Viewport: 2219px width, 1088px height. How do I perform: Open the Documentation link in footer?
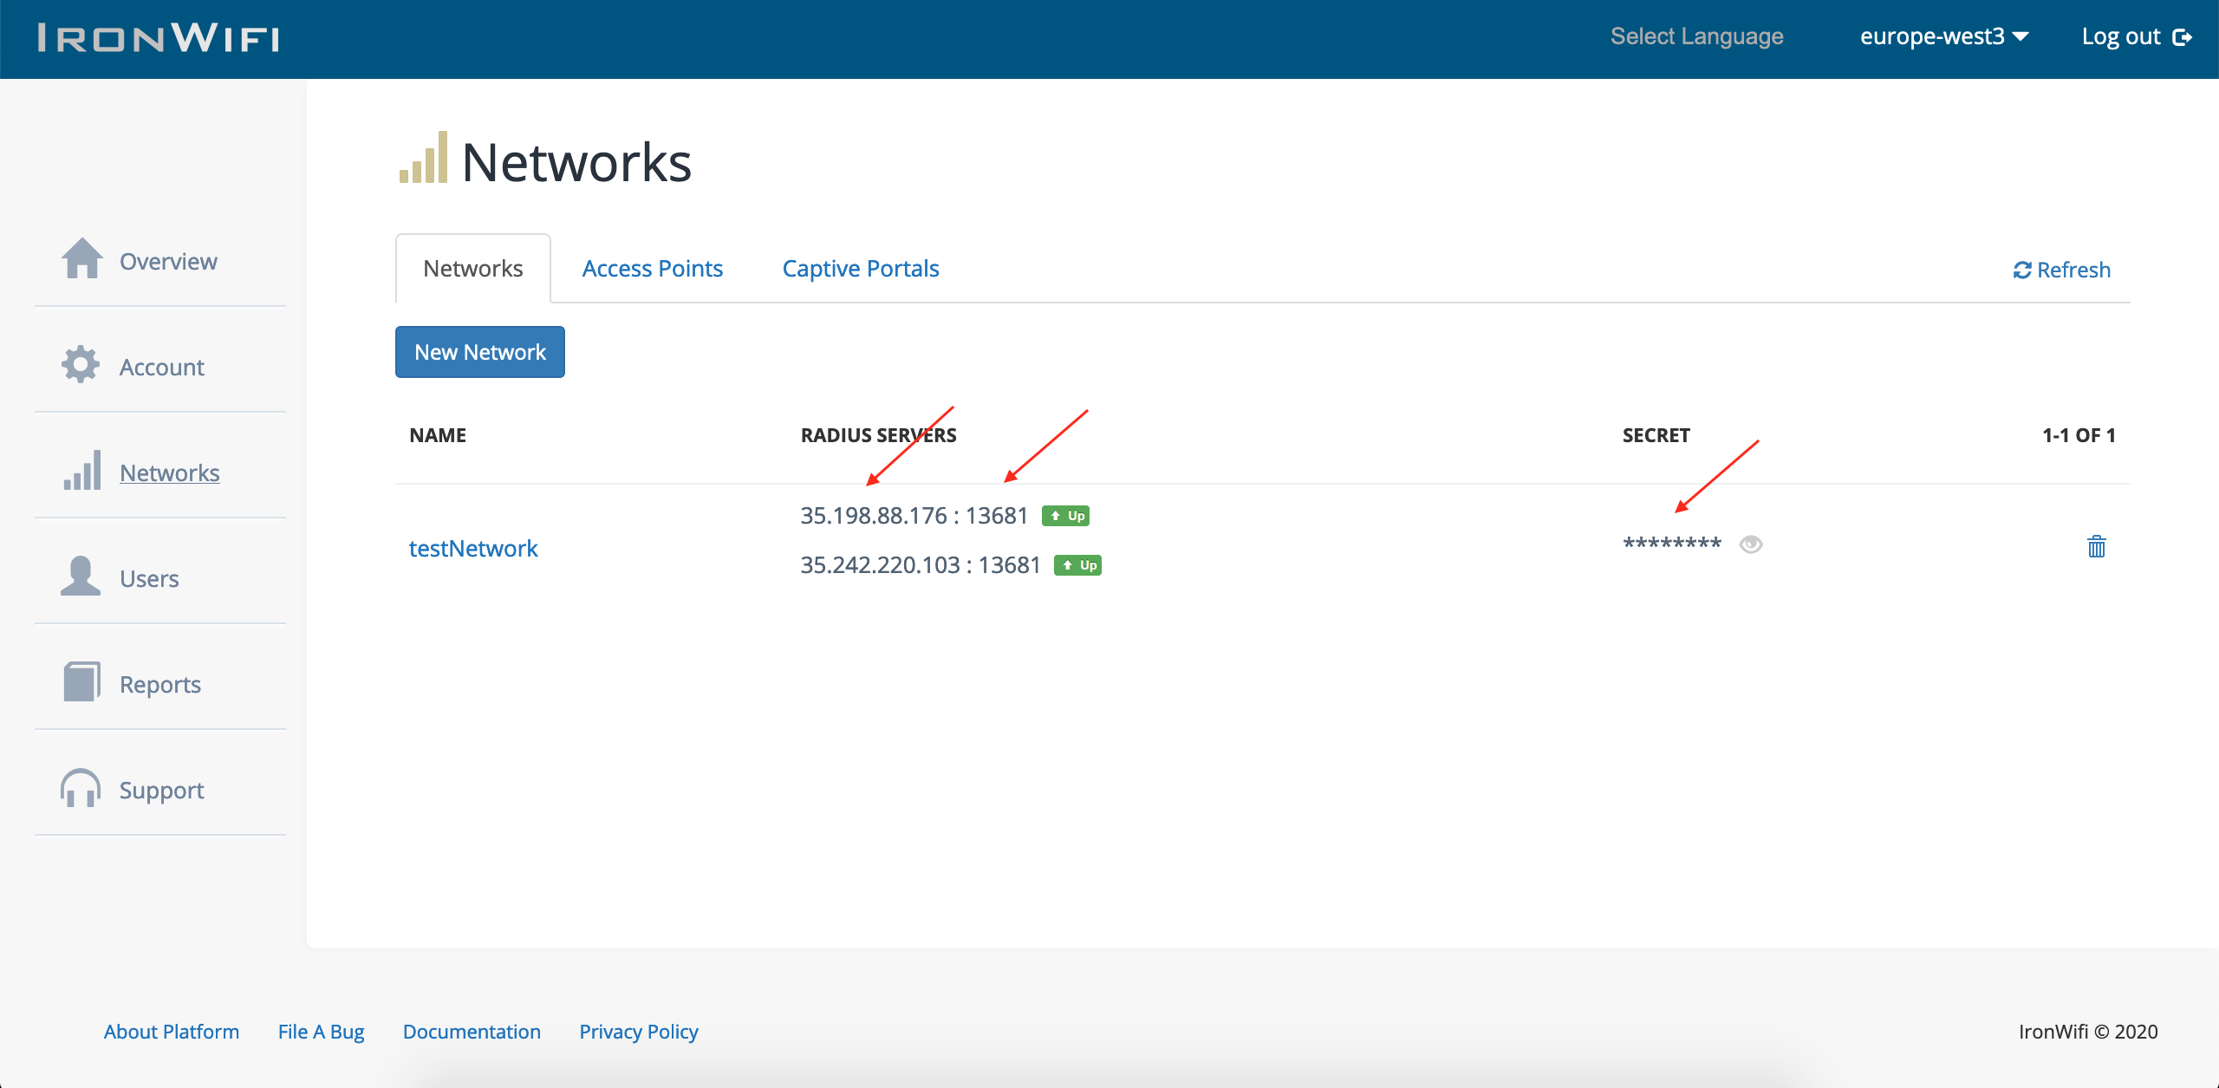[472, 1031]
